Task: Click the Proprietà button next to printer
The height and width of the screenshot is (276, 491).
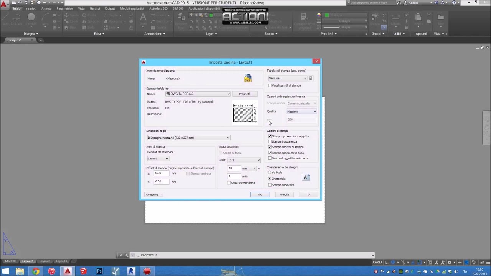Action: tap(245, 94)
